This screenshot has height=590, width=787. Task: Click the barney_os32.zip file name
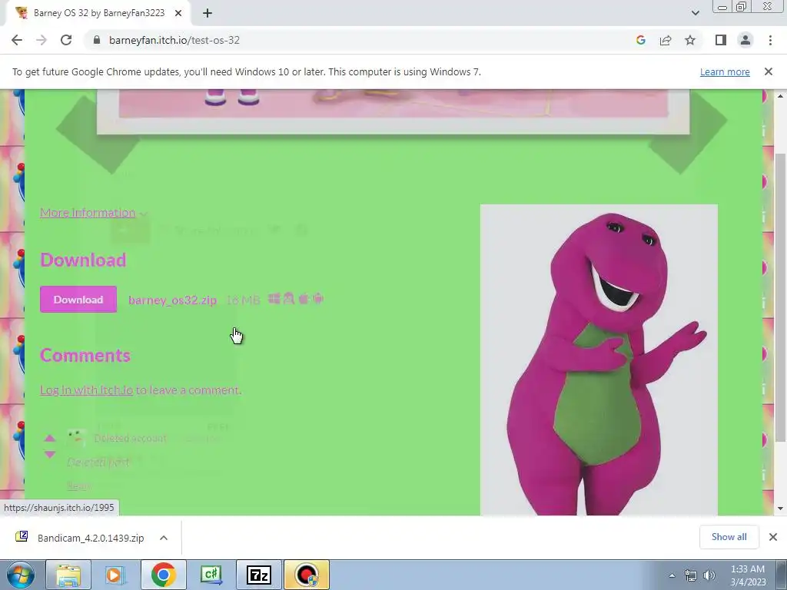click(x=173, y=300)
